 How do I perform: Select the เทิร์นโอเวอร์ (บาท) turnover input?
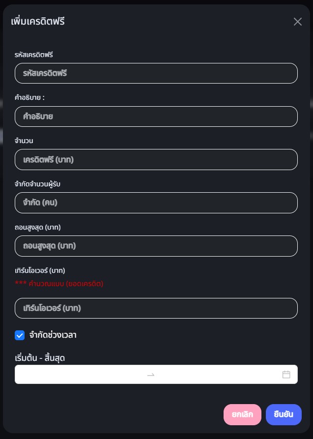[x=156, y=308]
